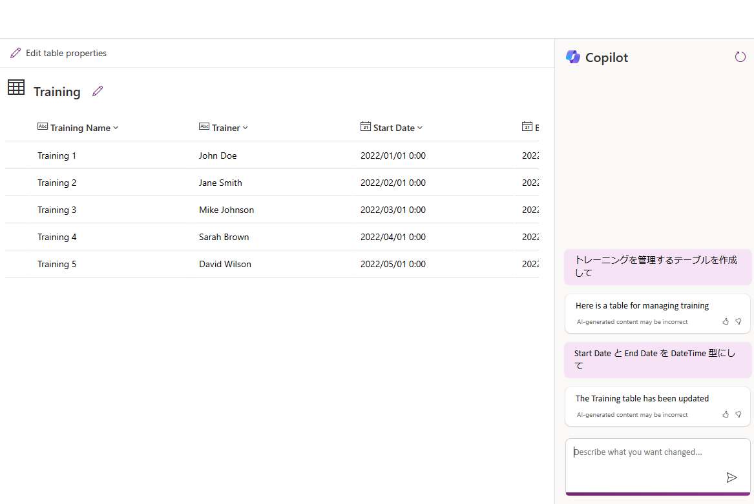The height and width of the screenshot is (504, 754).
Task: Click start date 2022/03/01 0:00
Action: point(393,210)
